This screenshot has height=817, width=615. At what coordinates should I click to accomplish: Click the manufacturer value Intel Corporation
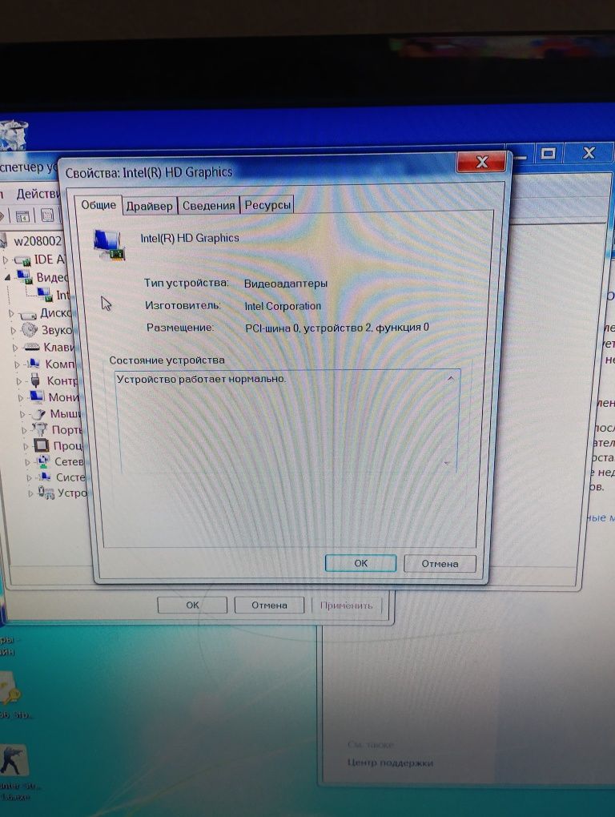click(x=283, y=306)
